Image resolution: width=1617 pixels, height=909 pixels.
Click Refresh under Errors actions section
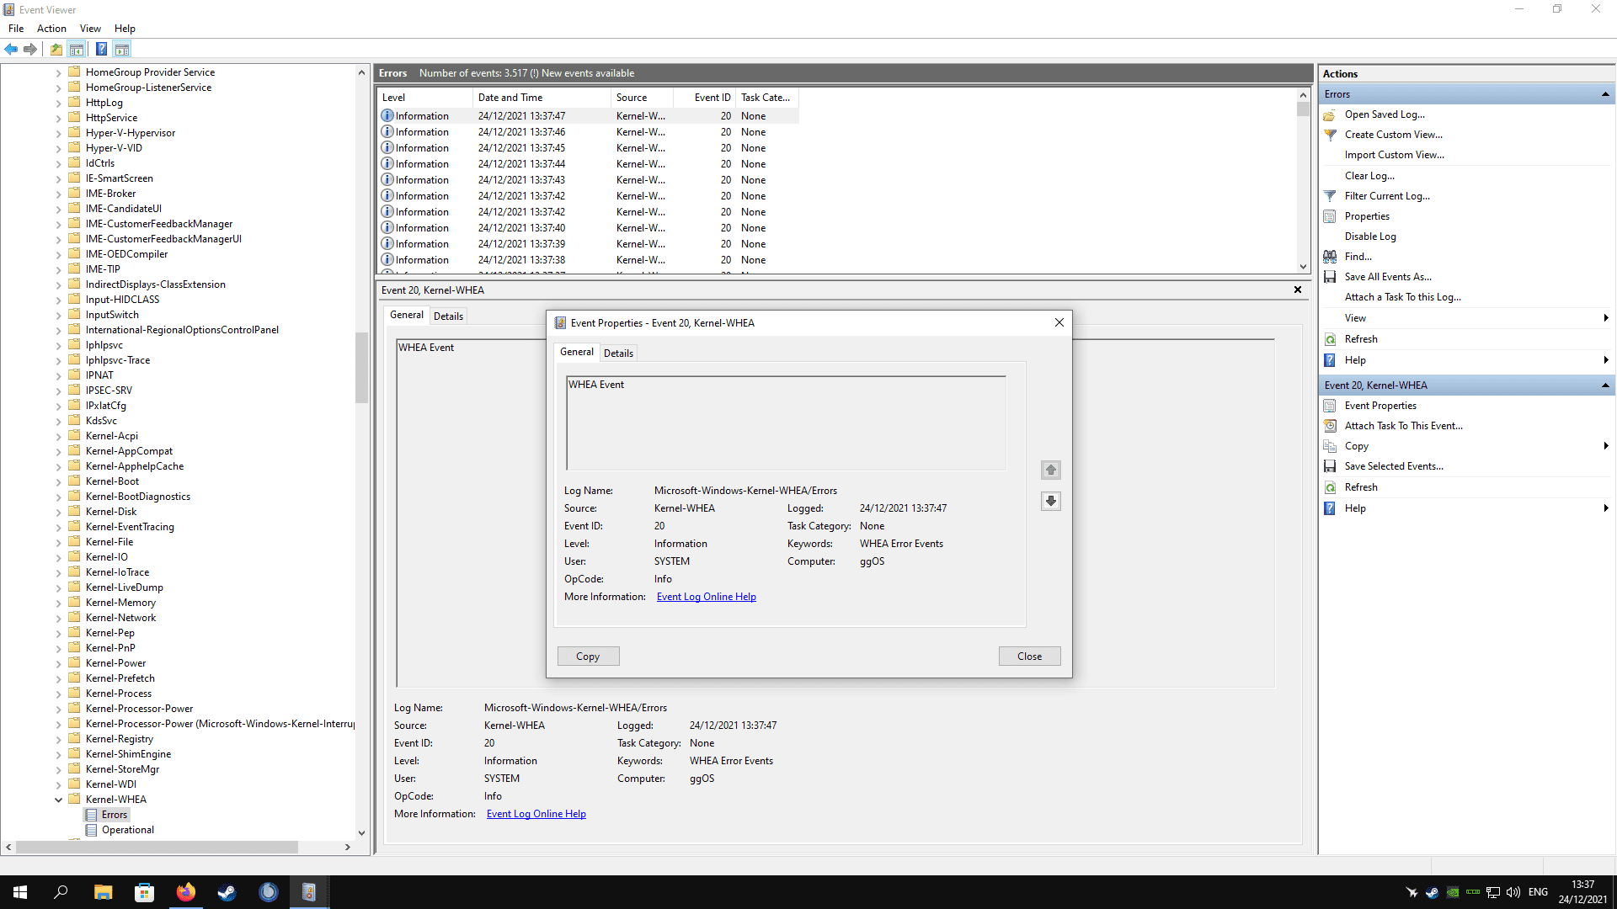click(x=1361, y=339)
